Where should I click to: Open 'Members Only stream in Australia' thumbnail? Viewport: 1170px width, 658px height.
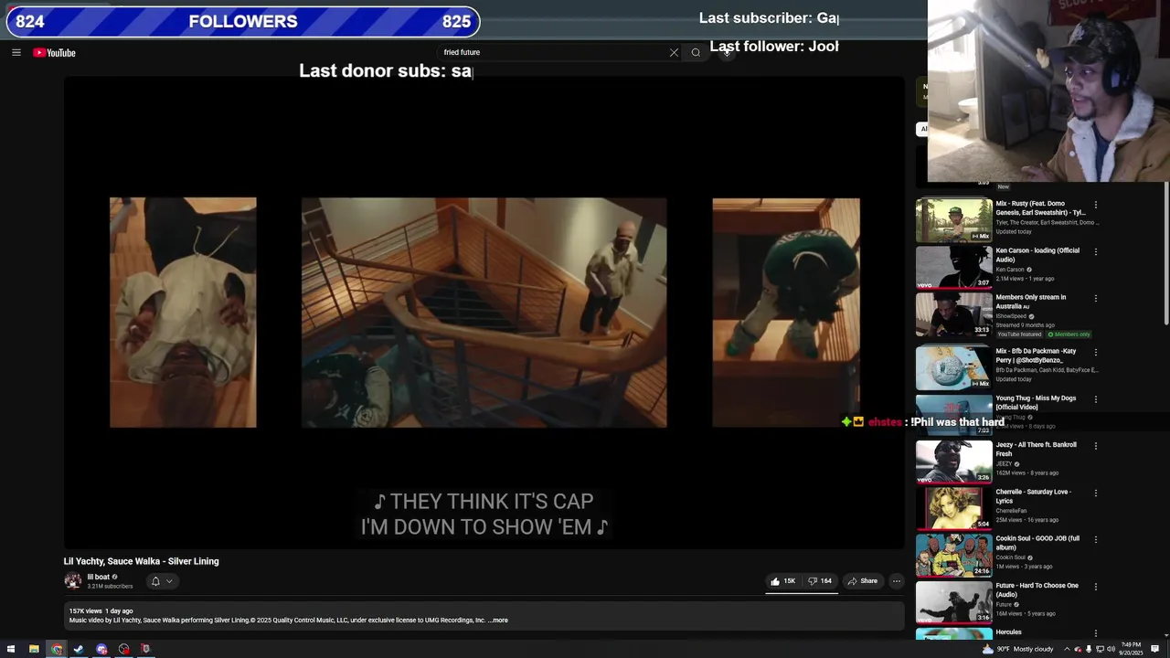pos(953,313)
